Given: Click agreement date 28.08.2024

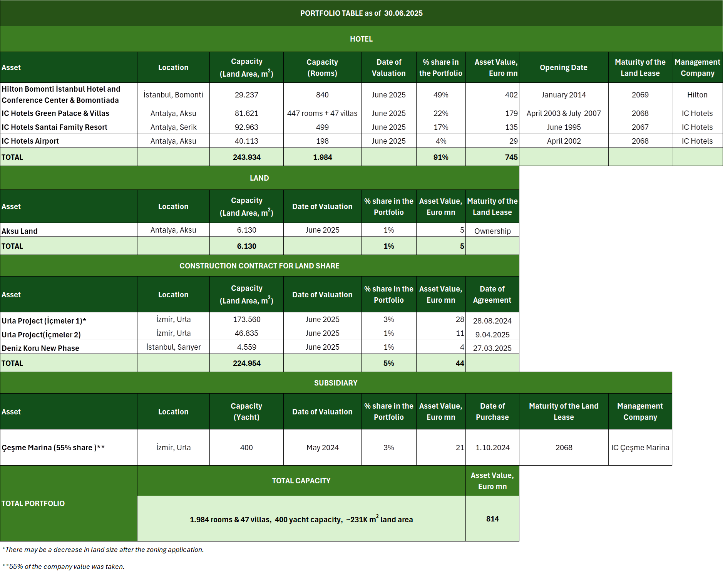Looking at the screenshot, I should 492,320.
